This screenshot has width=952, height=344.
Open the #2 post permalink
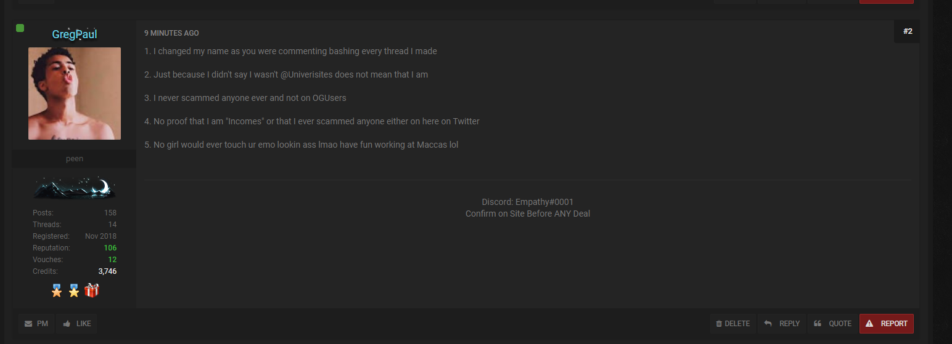coord(908,31)
